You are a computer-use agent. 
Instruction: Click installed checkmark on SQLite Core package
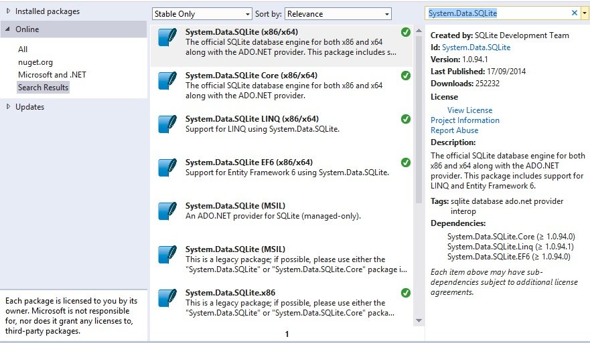(x=406, y=76)
